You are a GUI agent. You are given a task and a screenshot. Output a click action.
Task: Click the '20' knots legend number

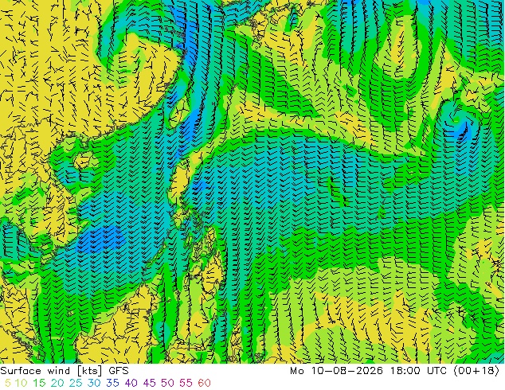[57, 383]
